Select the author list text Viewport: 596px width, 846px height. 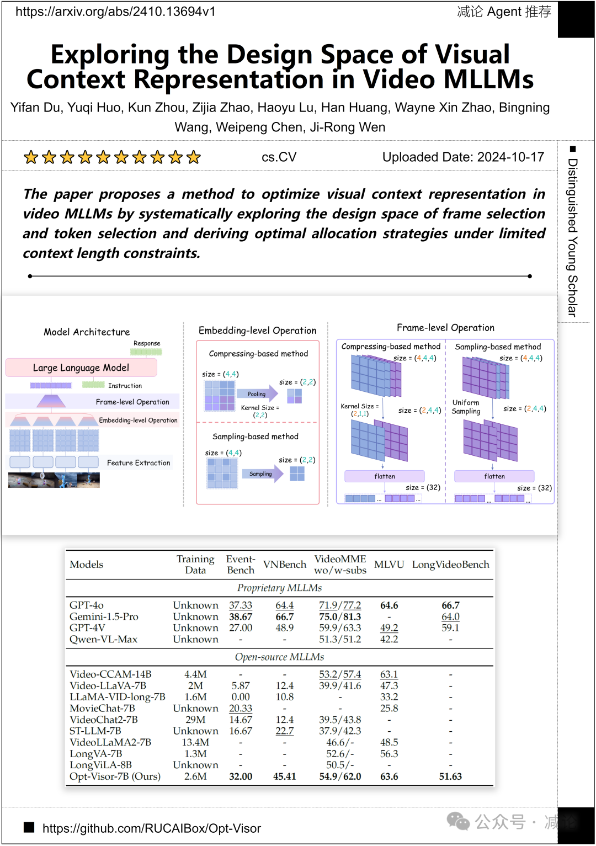pos(280,117)
